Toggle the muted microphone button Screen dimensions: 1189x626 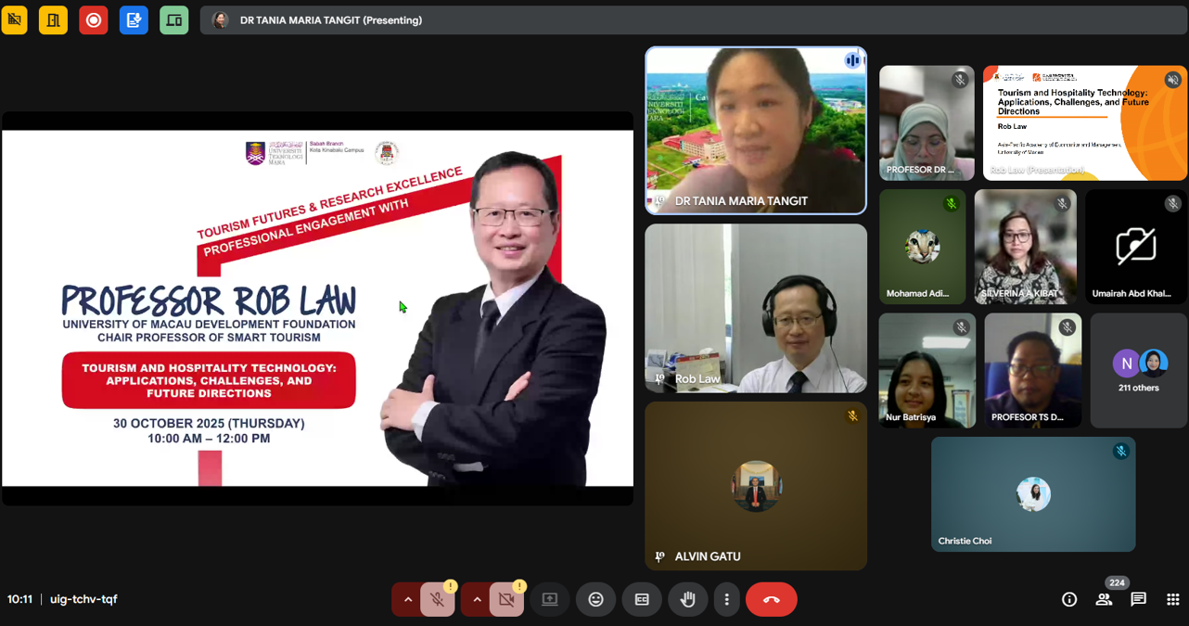(x=438, y=600)
